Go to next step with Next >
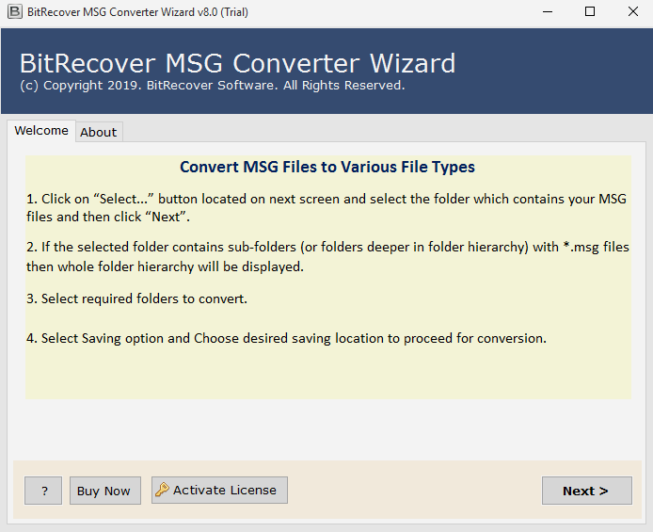This screenshot has height=532, width=653. click(587, 491)
